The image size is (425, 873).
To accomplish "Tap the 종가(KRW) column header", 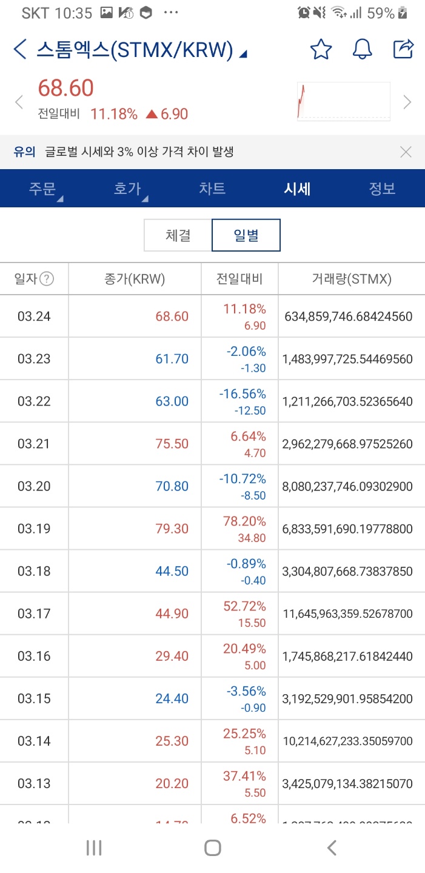I will pyautogui.click(x=135, y=279).
